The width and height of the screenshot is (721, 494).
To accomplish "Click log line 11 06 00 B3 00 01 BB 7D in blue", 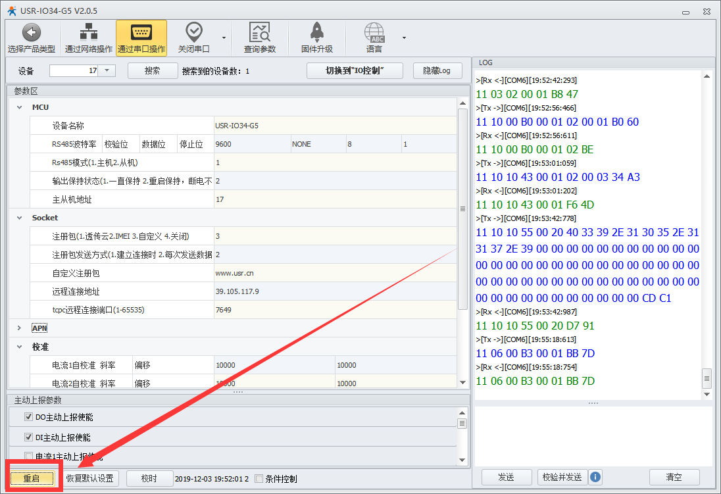I will click(x=535, y=353).
